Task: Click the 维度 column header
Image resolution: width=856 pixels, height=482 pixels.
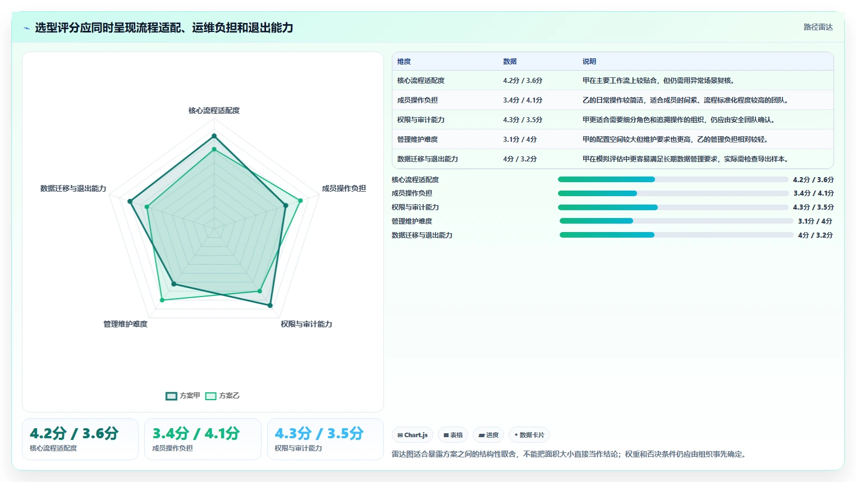Action: coord(404,62)
